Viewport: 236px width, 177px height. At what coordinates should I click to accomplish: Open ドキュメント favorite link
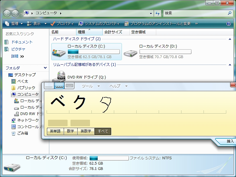22,42
